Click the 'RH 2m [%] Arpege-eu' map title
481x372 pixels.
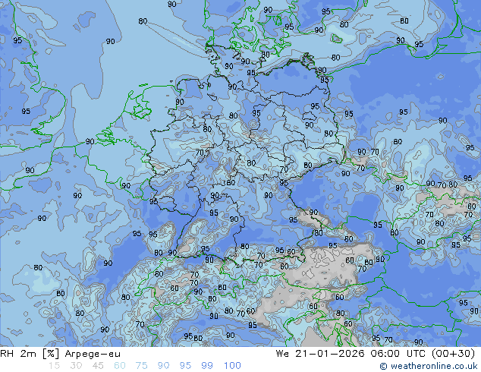pyautogui.click(x=60, y=354)
